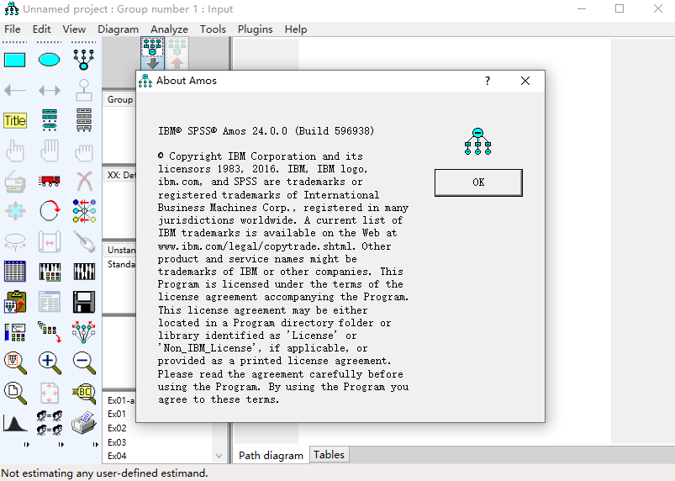Select file Ex01 in the list
The width and height of the screenshot is (675, 481).
[x=117, y=414]
